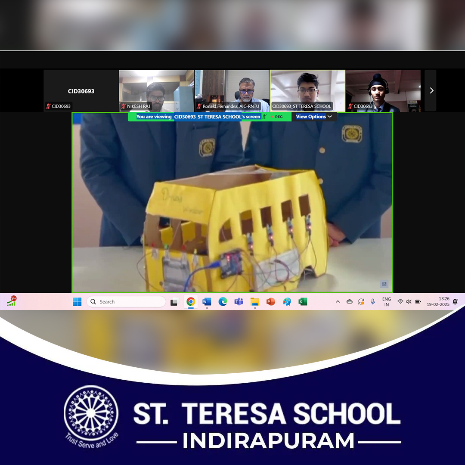The width and height of the screenshot is (465, 465).
Task: Click the taskbar Search box
Action: click(126, 302)
